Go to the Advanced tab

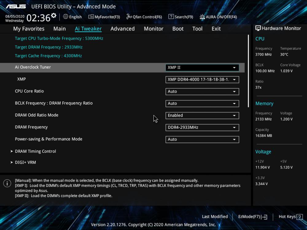click(x=122, y=29)
